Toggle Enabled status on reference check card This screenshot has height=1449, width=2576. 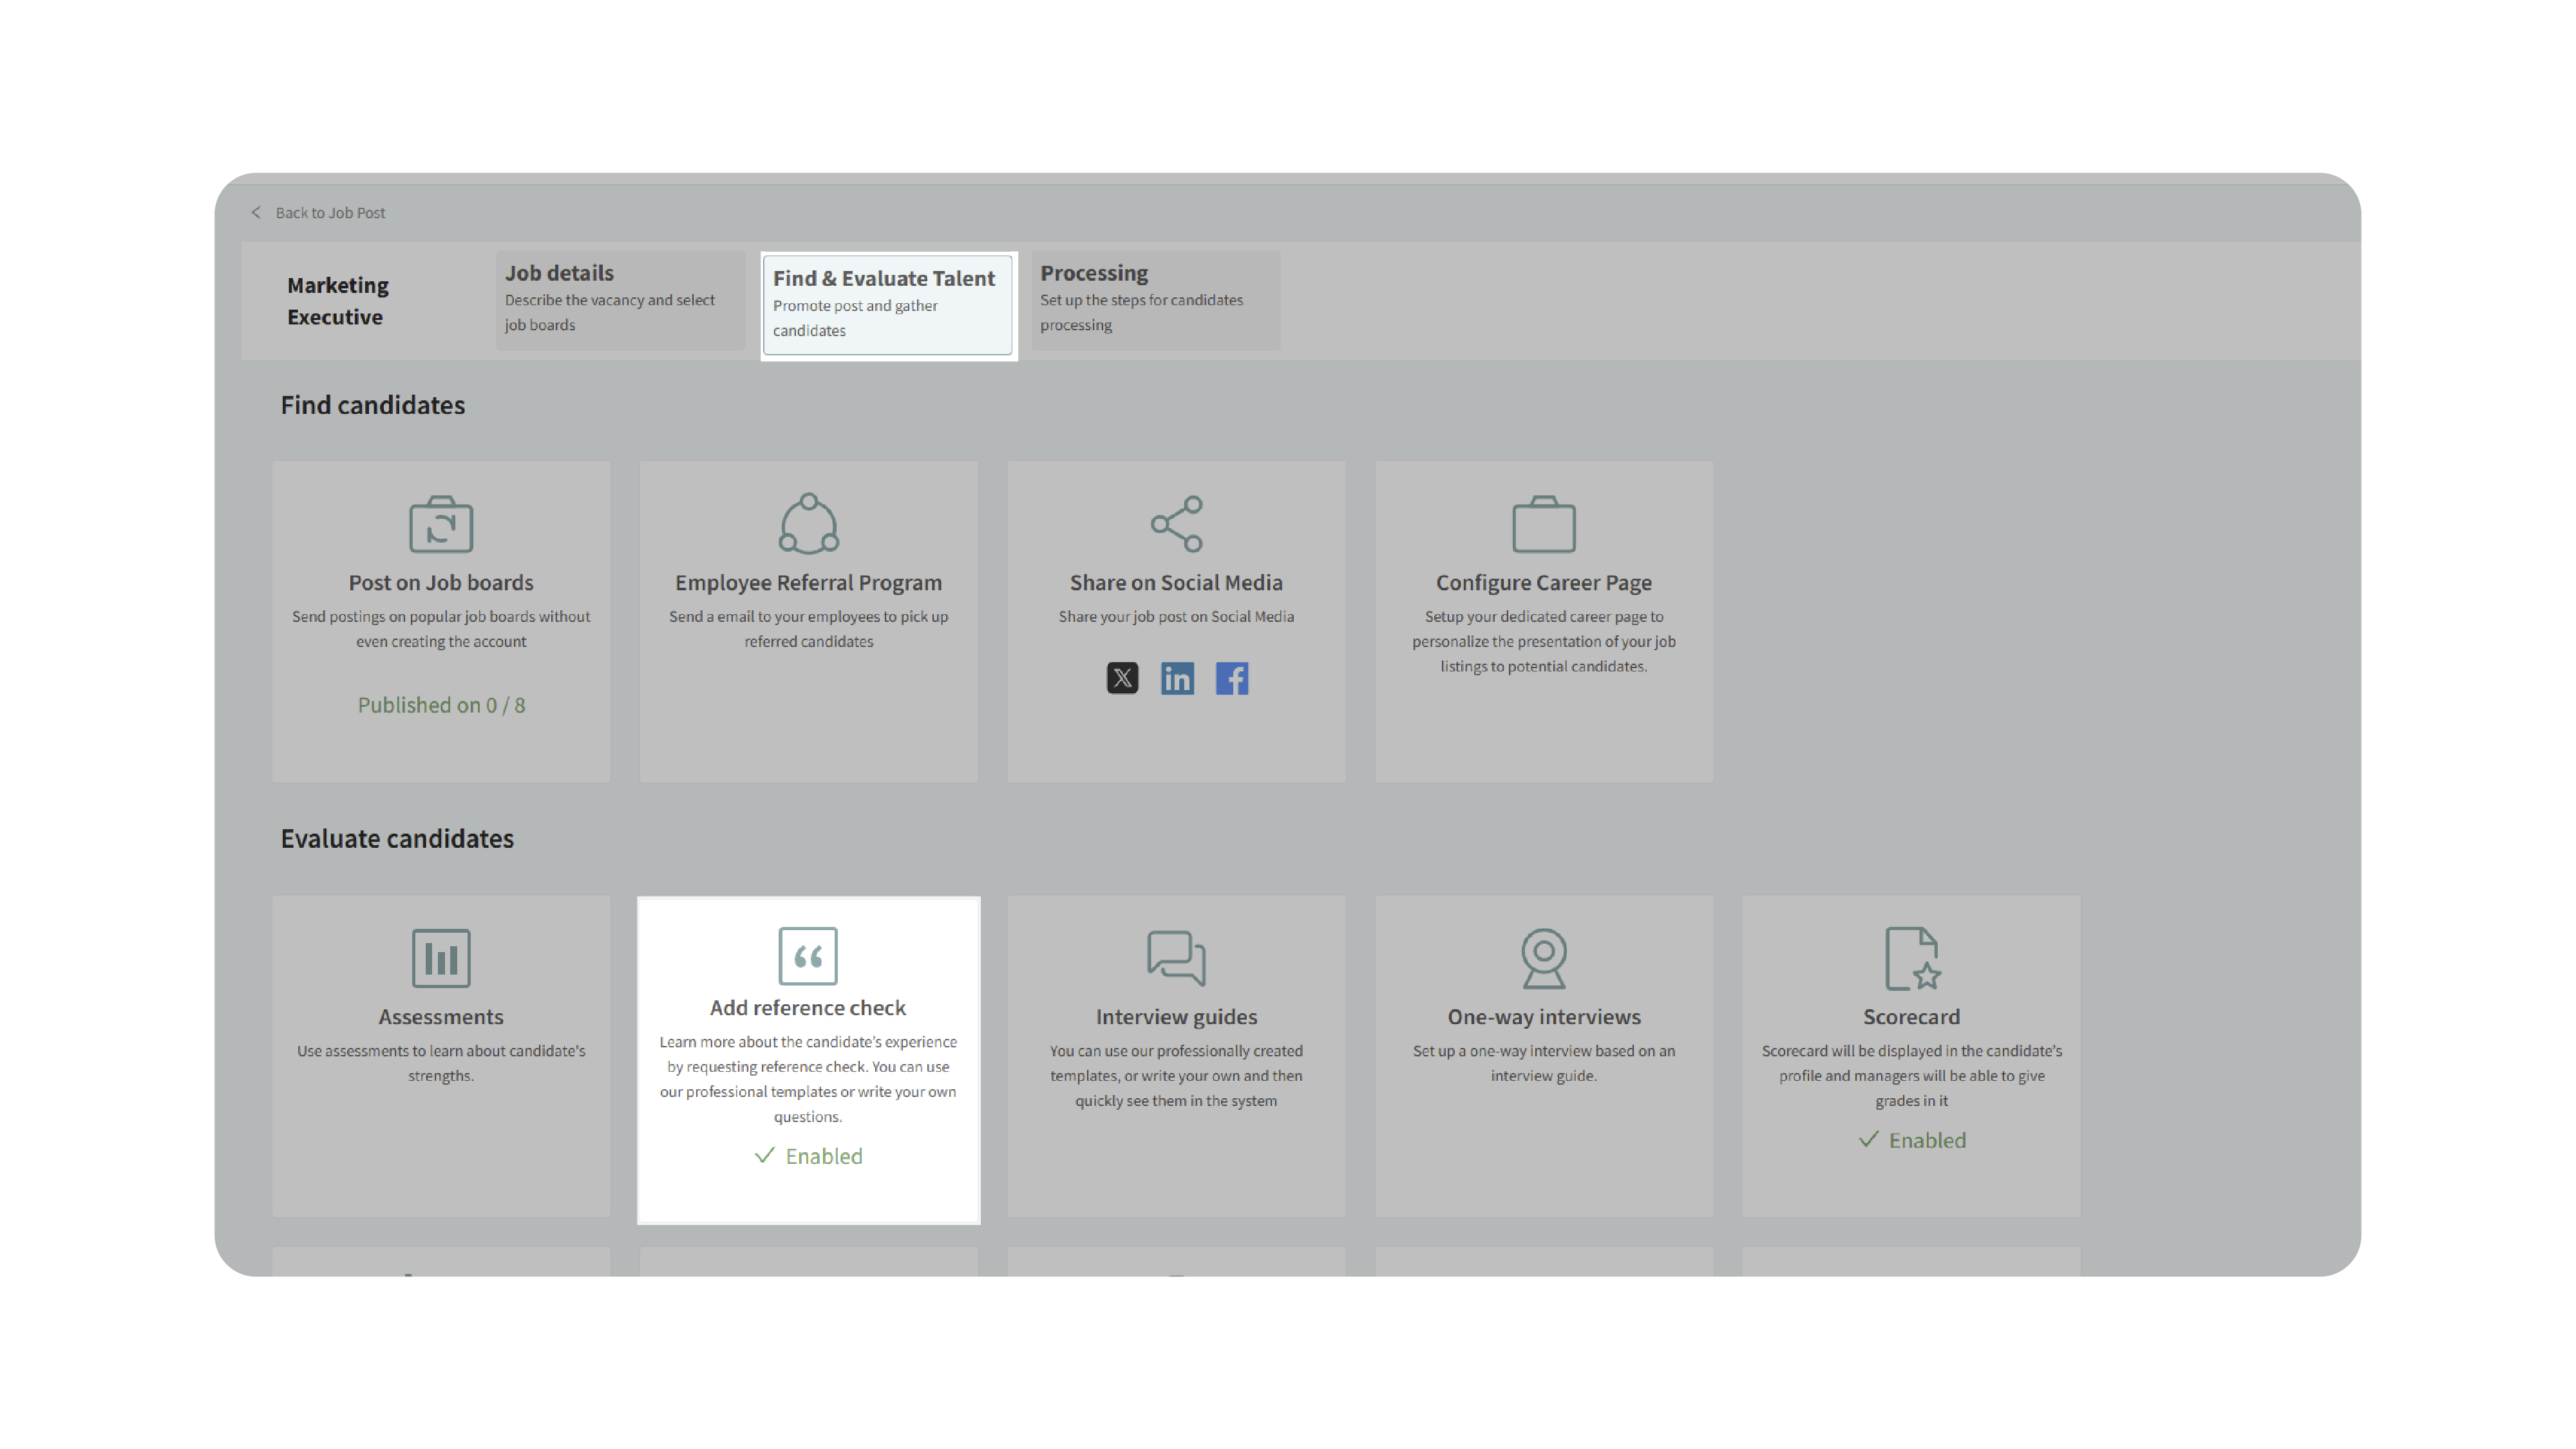[x=808, y=1156]
